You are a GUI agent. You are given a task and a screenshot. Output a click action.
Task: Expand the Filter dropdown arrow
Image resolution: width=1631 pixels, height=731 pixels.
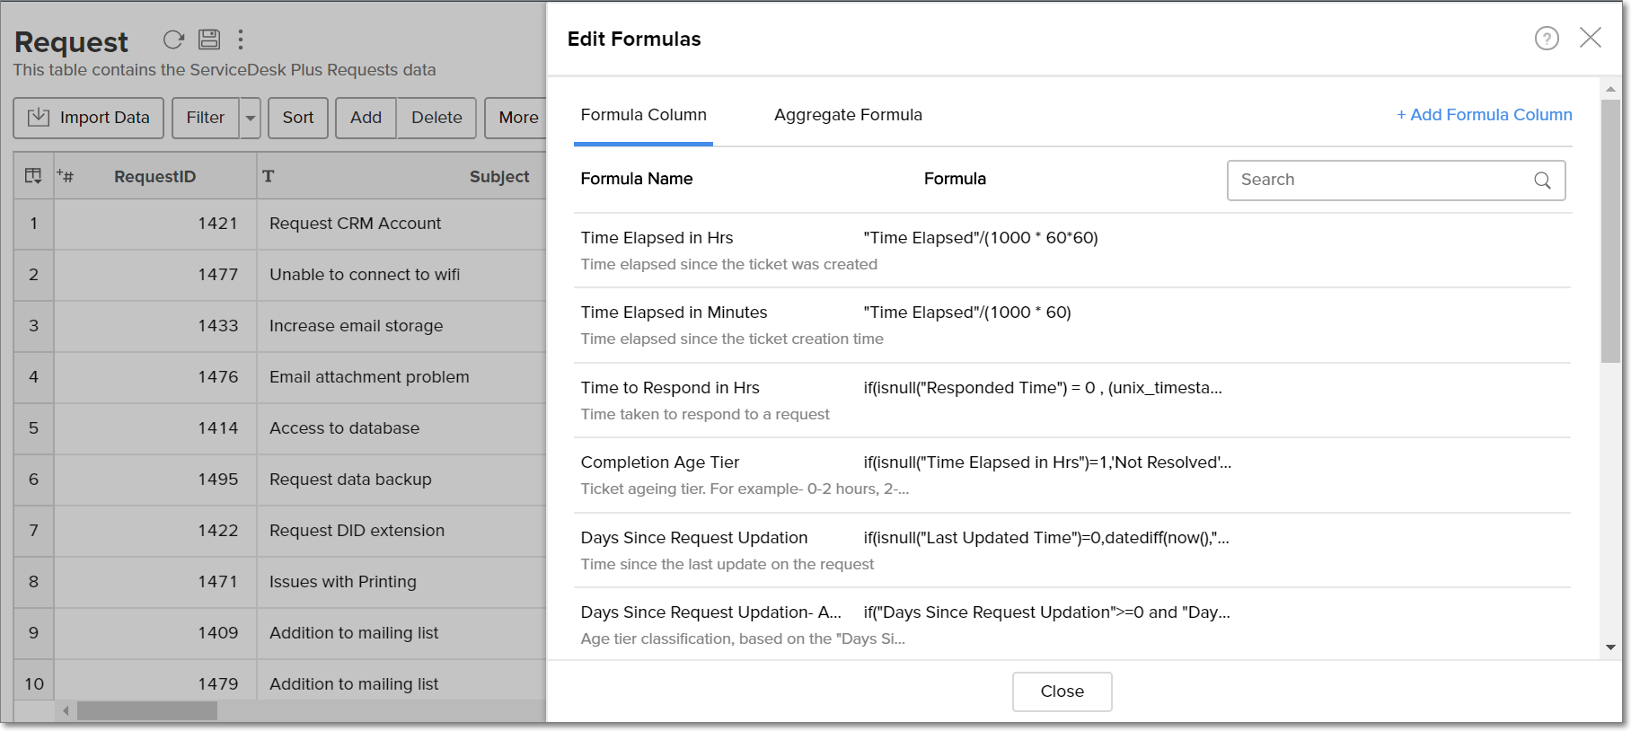[251, 118]
